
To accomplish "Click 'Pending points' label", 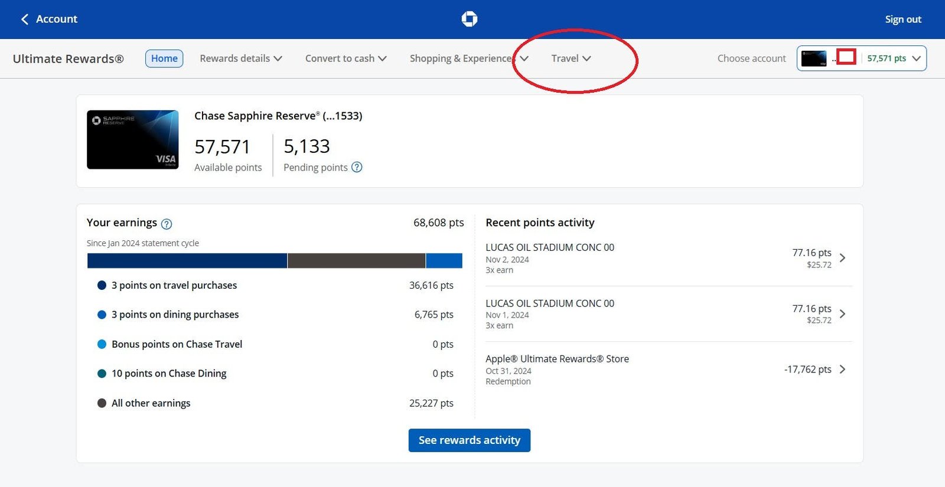I will [315, 168].
